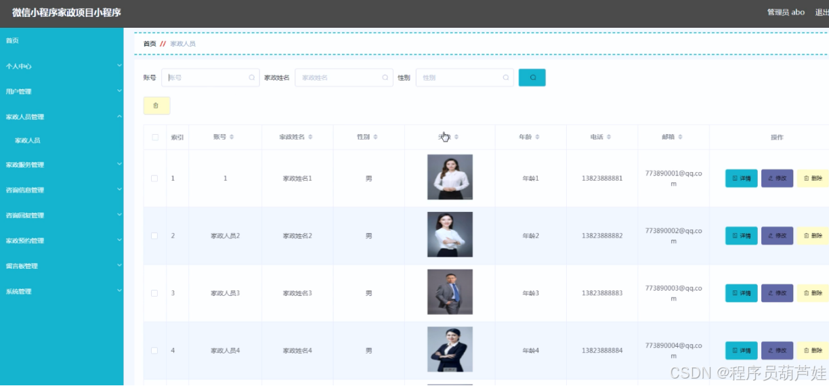Click 详情 button for 家政人员4 row
The image size is (829, 386).
click(x=742, y=351)
